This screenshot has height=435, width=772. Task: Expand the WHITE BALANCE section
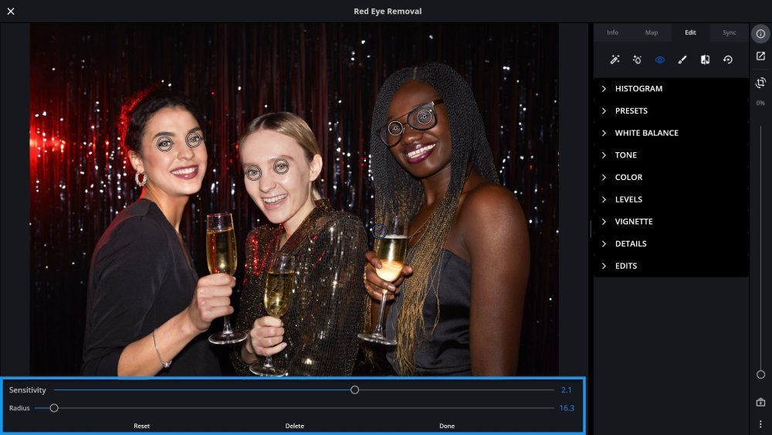click(646, 133)
